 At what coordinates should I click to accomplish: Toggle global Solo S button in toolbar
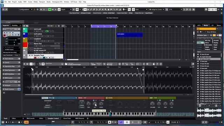pos(44,9)
